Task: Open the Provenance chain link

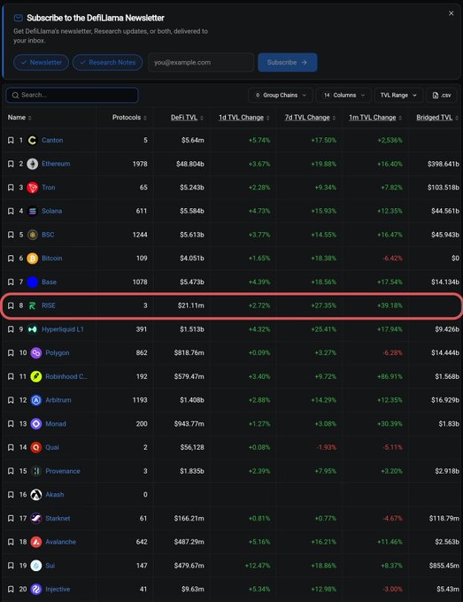Action: 63,471
